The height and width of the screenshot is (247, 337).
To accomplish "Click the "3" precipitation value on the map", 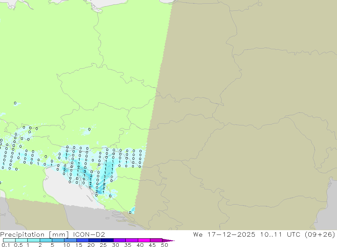I will pos(85,171).
